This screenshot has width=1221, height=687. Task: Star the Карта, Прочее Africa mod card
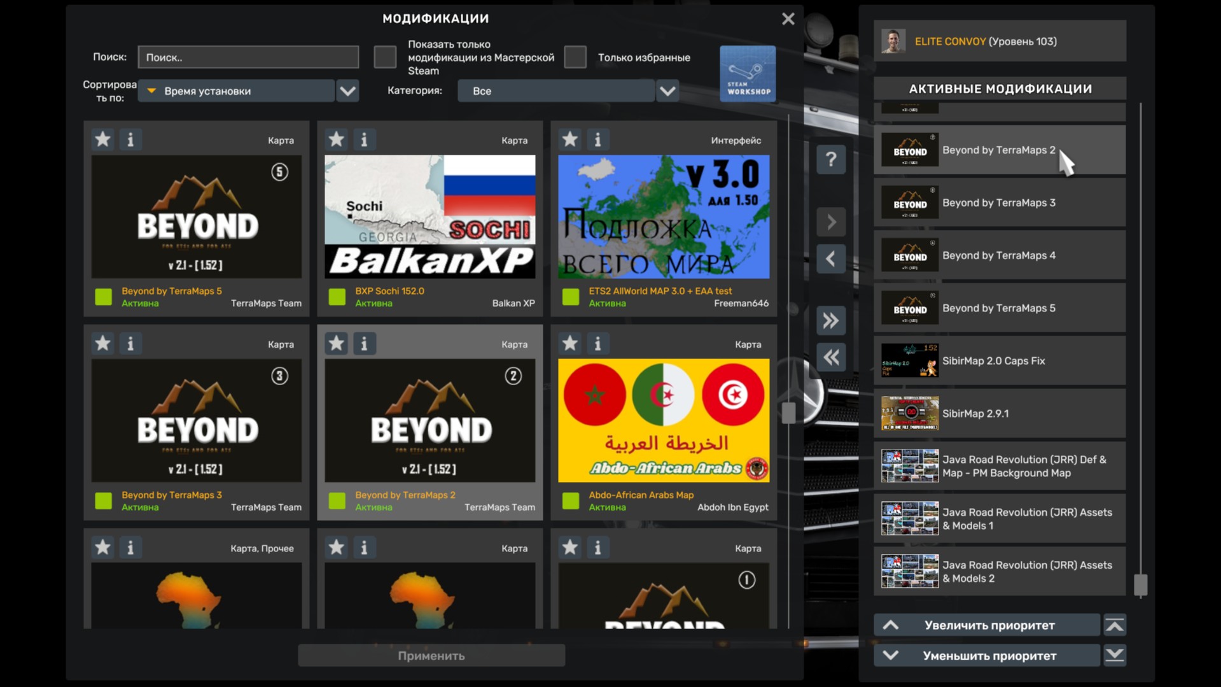[x=102, y=548]
